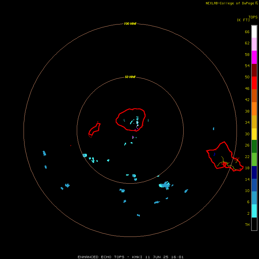Image resolution: width=259 pixels, height=259 pixels.
Task: Pick the bright red 50 kft swatch
Action: pos(254,83)
